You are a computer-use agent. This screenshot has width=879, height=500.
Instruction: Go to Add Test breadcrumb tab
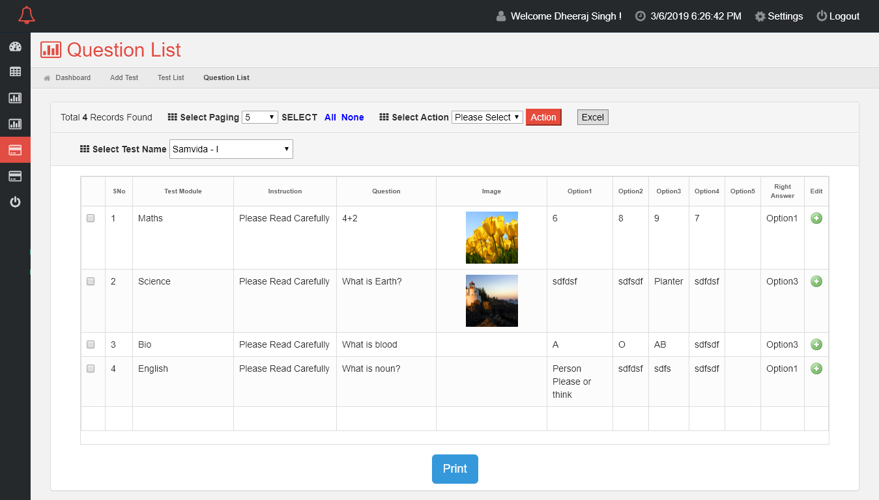(124, 77)
